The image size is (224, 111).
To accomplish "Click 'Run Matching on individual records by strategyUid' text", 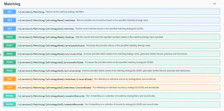I will click(x=126, y=88).
